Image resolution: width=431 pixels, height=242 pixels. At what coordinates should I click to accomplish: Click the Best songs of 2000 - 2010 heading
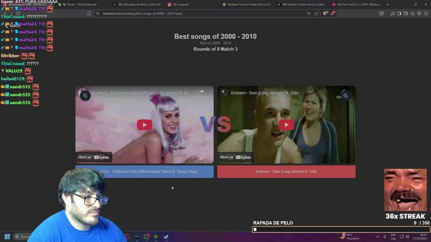click(215, 36)
